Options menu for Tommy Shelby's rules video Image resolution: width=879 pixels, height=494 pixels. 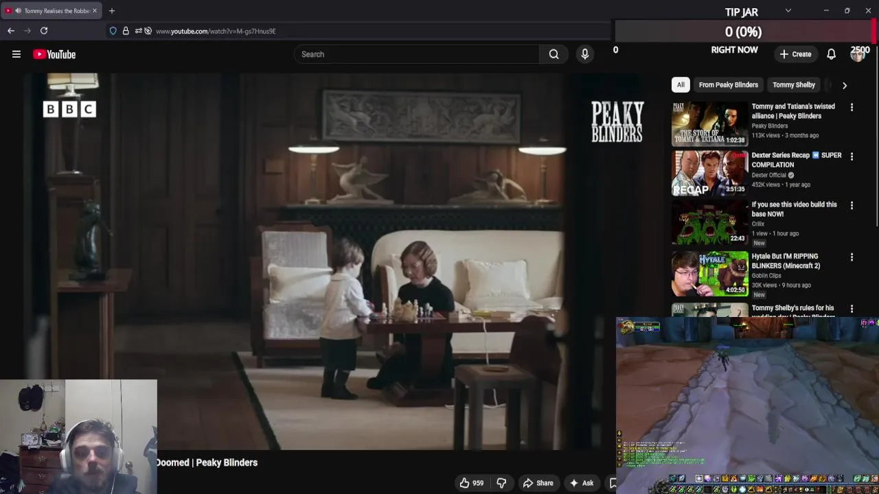click(852, 309)
